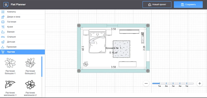Zoom out with the minus button
207x98 pixels.
146,83
